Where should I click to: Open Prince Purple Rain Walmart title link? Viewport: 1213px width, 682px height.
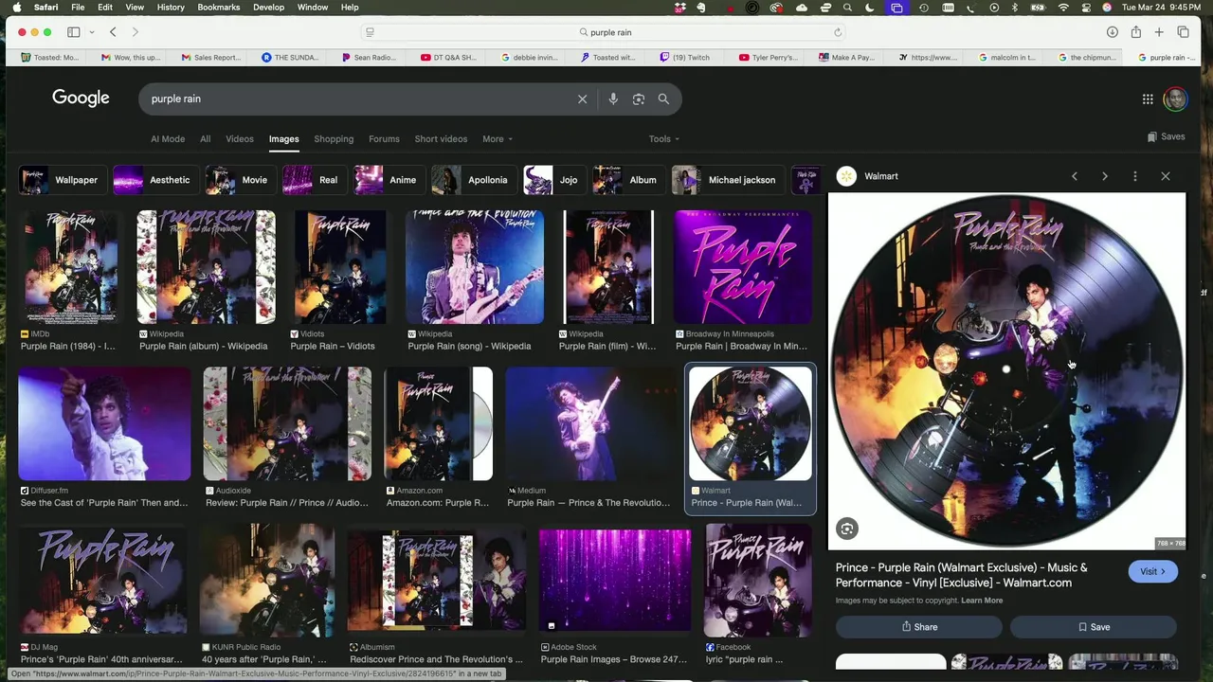tap(962, 575)
